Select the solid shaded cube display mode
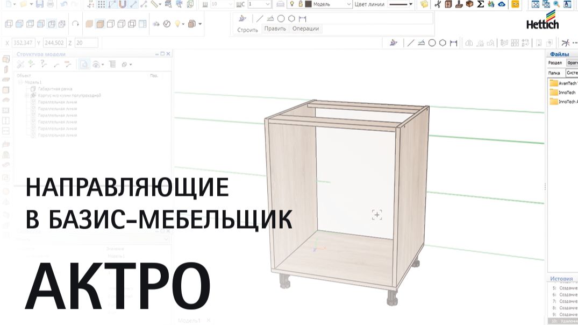Image resolution: width=578 pixels, height=325 pixels. click(x=89, y=24)
